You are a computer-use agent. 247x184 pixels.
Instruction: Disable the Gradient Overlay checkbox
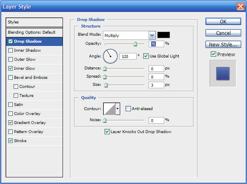coord(10,123)
